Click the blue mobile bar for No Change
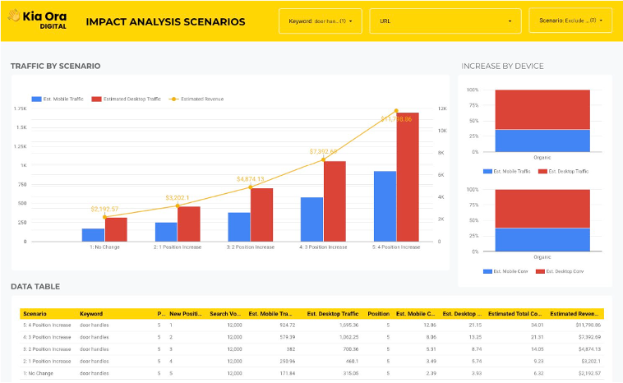The width and height of the screenshot is (623, 383). [93, 235]
